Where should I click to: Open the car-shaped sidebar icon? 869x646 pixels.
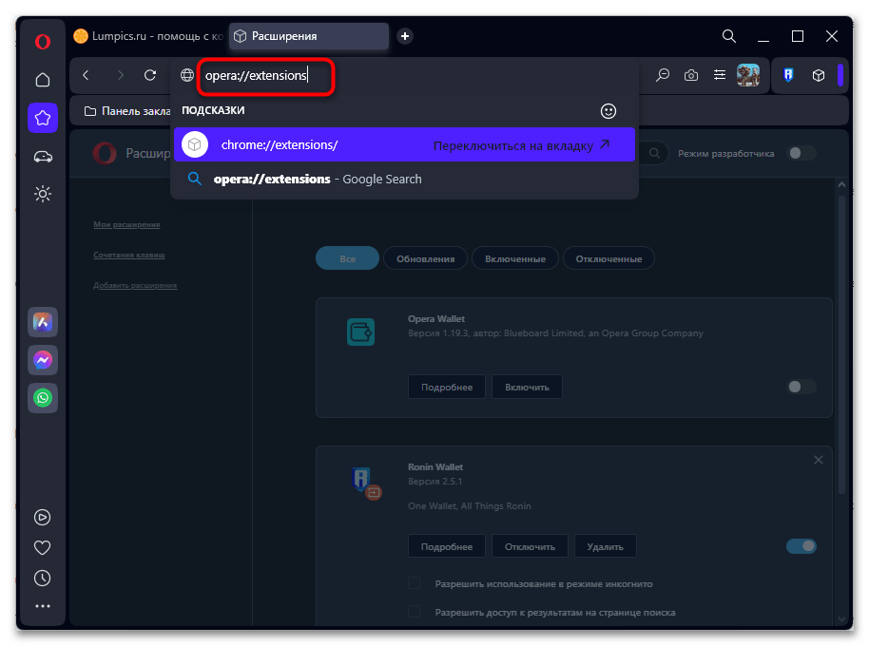(43, 157)
